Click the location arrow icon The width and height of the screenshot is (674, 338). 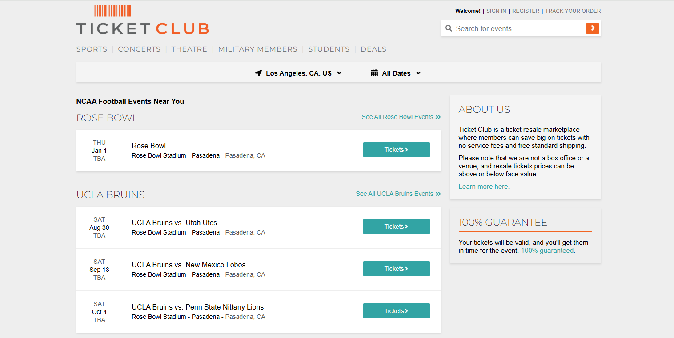click(x=258, y=73)
